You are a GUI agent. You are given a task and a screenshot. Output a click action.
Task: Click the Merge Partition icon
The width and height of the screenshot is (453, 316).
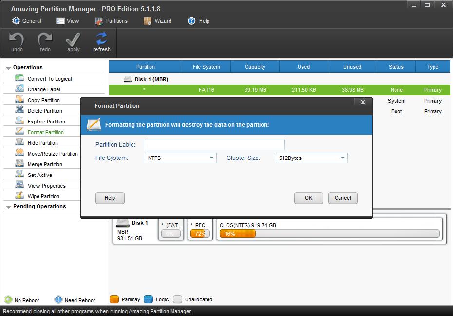coord(19,163)
